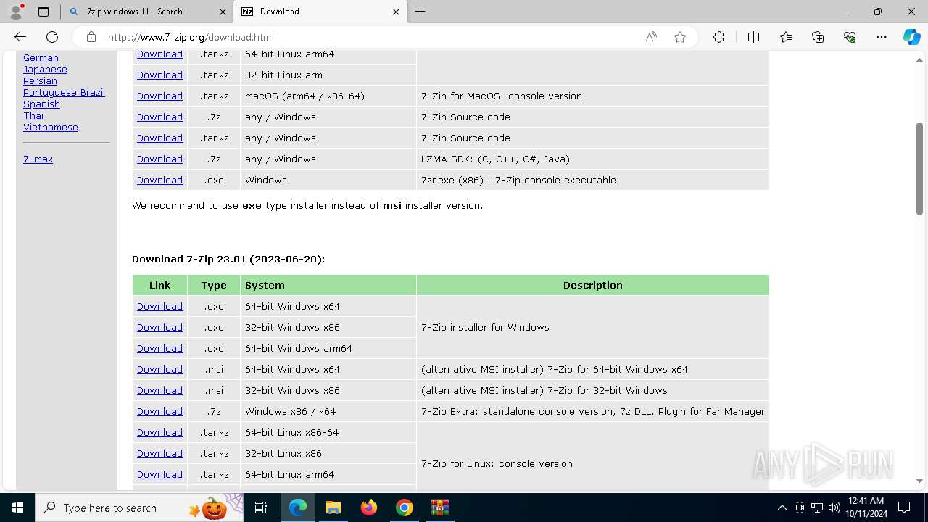Switch language to Spanish
This screenshot has height=522, width=928.
(x=41, y=104)
